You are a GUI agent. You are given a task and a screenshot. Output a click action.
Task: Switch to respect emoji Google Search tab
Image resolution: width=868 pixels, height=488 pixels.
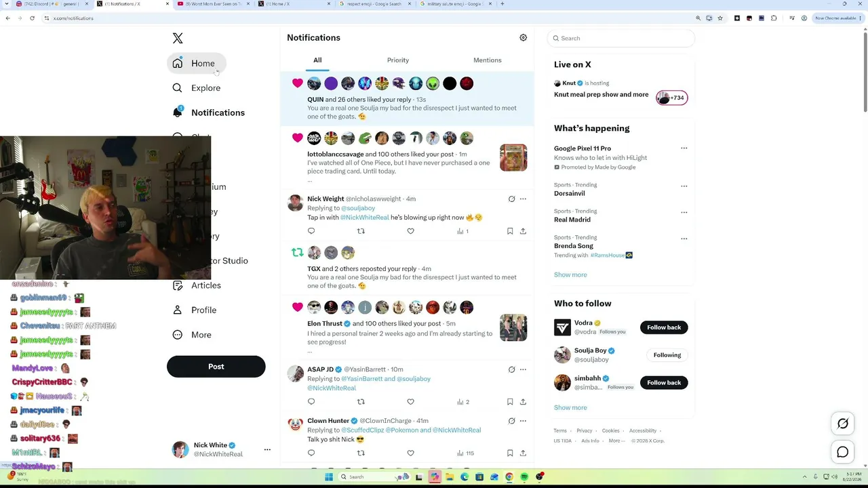tap(374, 4)
